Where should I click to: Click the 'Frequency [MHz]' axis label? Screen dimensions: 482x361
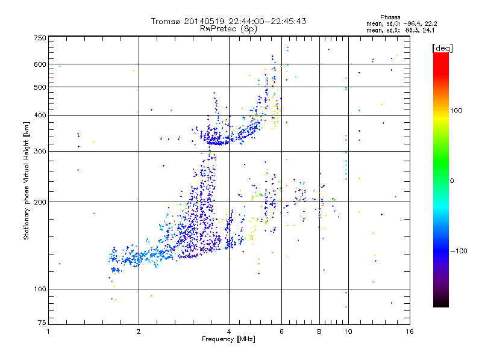point(228,339)
